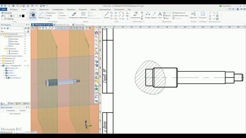This screenshot has height=138, width=246.
Task: Expand the Операции folder
Action: 1,61
